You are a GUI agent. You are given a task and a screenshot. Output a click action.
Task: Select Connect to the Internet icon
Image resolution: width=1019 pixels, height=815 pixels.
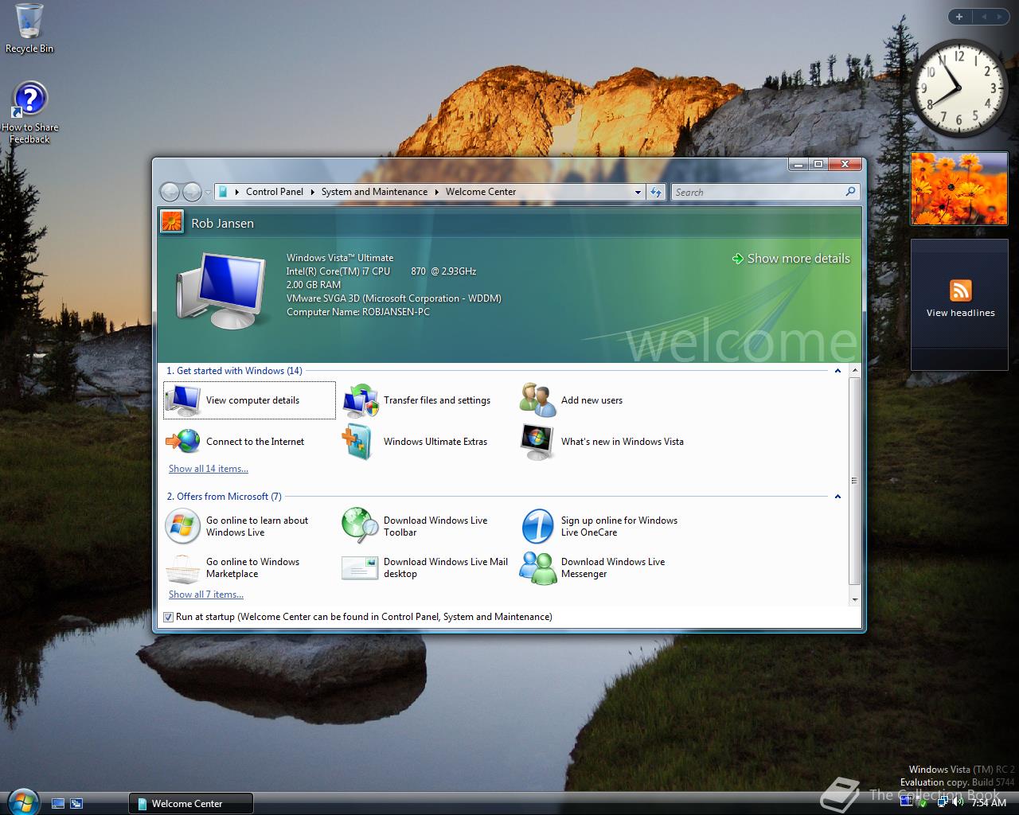[182, 441]
